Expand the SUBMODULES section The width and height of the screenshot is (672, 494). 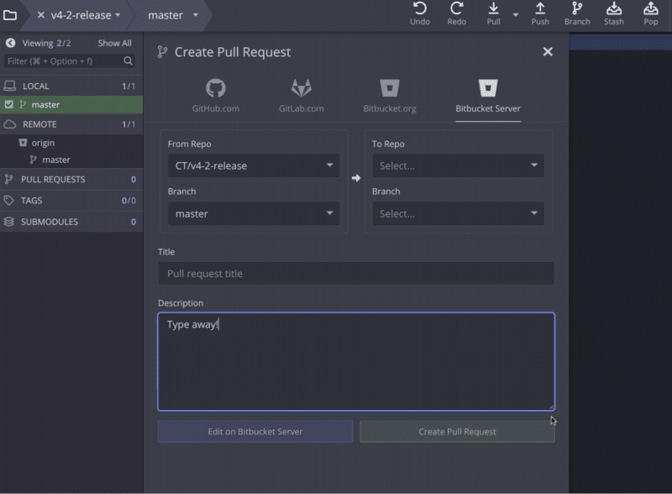pyautogui.click(x=71, y=222)
